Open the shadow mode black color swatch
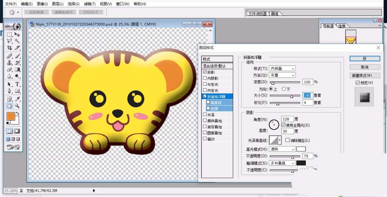The height and width of the screenshot is (197, 387). (x=301, y=163)
